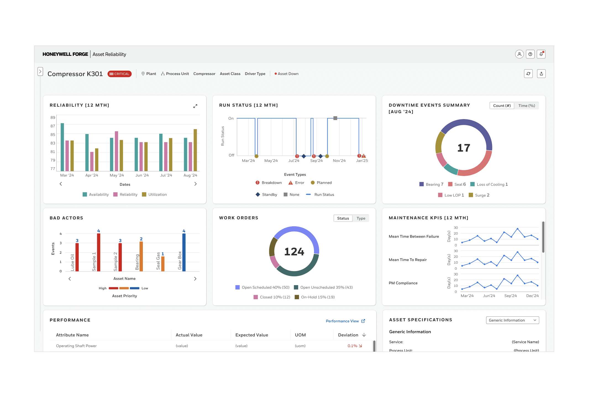Expand the Reliability chart fullscreen

(x=195, y=106)
